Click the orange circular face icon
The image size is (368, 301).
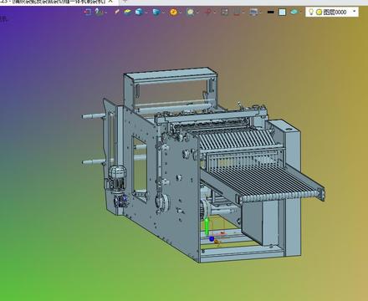point(173,12)
